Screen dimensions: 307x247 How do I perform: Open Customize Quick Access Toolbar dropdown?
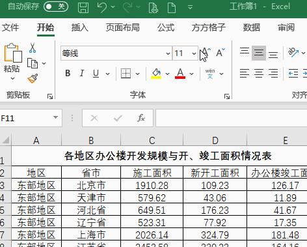pyautogui.click(x=190, y=7)
